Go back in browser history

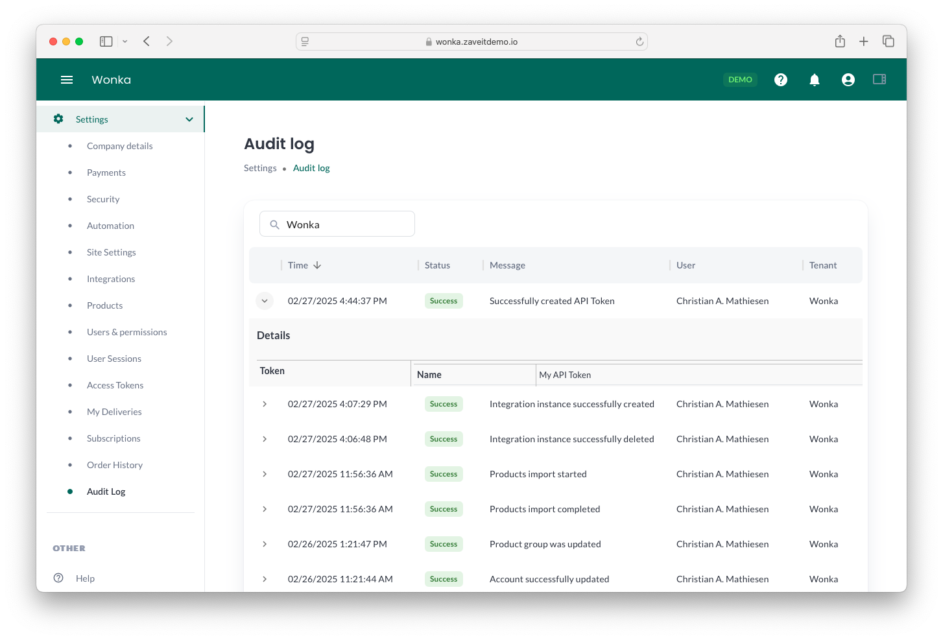click(x=147, y=41)
